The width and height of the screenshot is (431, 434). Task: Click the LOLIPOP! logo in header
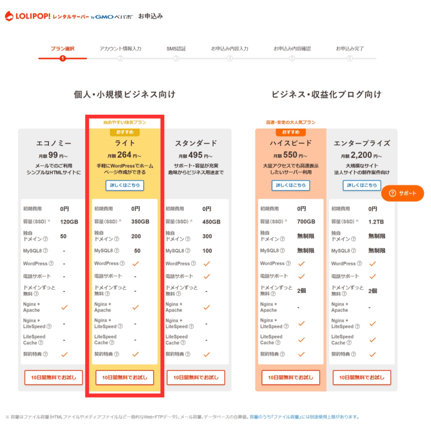click(x=28, y=17)
